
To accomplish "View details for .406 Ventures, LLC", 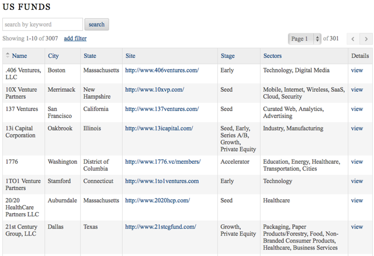I will pos(357,70).
